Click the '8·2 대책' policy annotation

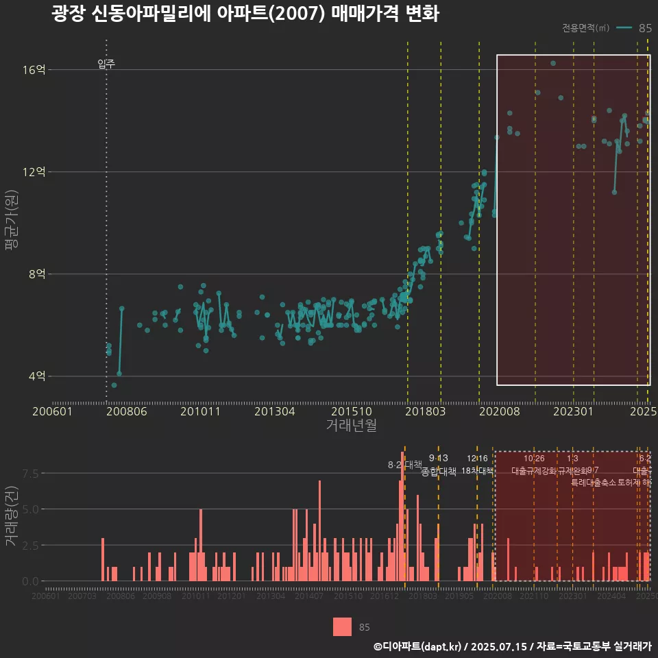click(404, 465)
